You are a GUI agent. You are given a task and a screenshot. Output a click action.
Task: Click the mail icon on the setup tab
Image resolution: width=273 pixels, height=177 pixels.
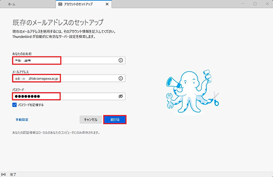coord(60,4)
